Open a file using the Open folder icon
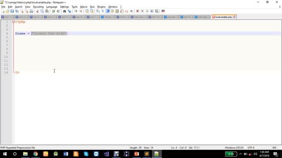The height and width of the screenshot is (158, 282). pos(7,11)
